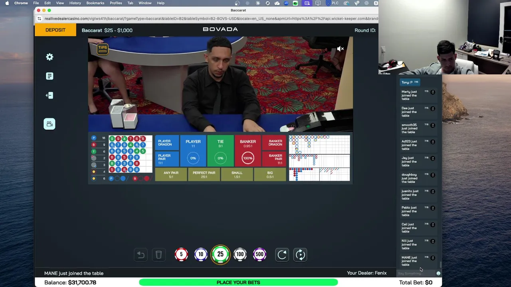The image size is (511, 287).
Task: Open the Chrome File menu
Action: coord(36,3)
